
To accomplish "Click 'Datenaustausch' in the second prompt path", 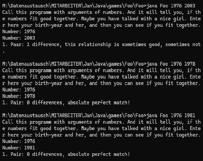I will [x=30, y=64].
